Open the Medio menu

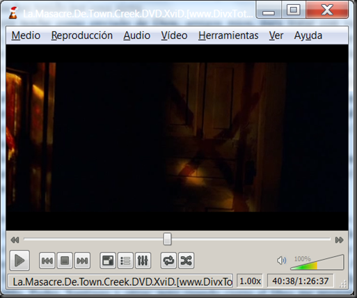26,36
